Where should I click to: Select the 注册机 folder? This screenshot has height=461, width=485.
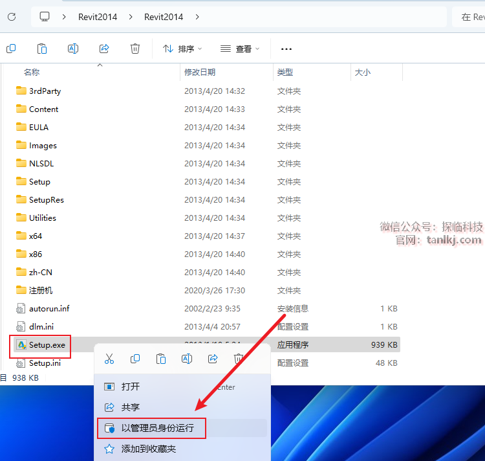click(x=41, y=291)
